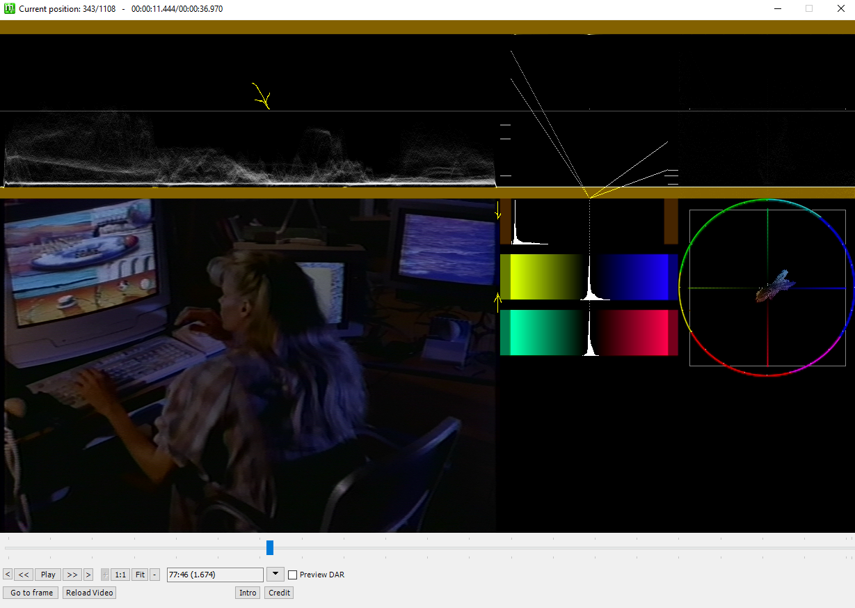Screen dimensions: 855x608
Task: Jump forward using the >> button
Action: point(72,575)
